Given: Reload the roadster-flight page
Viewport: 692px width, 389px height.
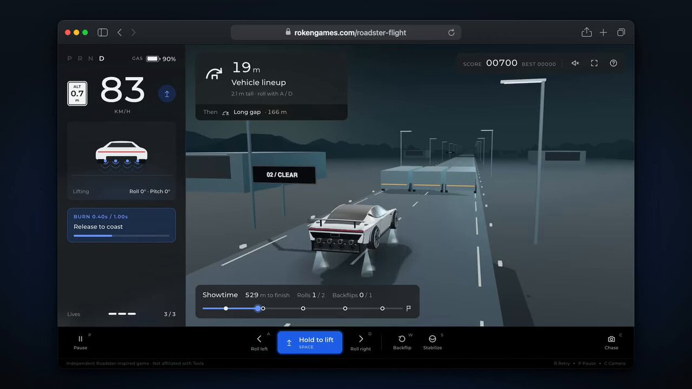Looking at the screenshot, I should [451, 33].
